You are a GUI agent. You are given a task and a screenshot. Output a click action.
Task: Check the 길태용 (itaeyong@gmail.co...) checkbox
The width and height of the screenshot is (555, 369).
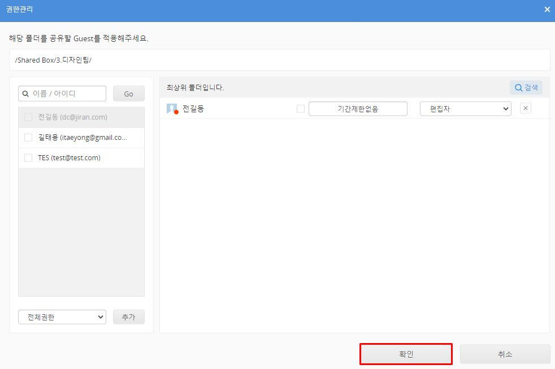tap(28, 138)
